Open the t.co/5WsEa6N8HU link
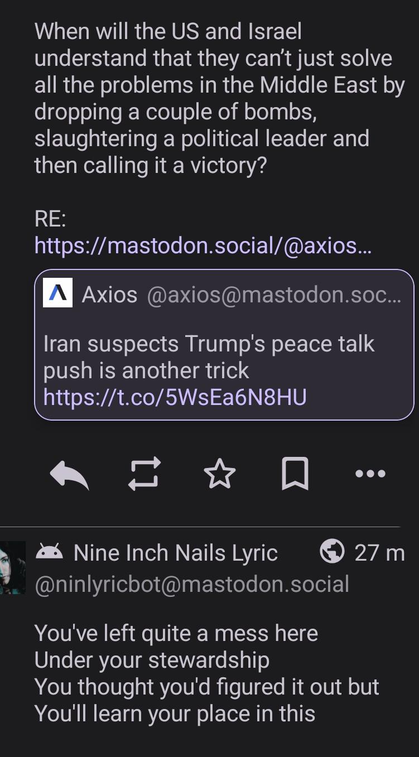Image resolution: width=419 pixels, height=757 pixels. [x=175, y=397]
